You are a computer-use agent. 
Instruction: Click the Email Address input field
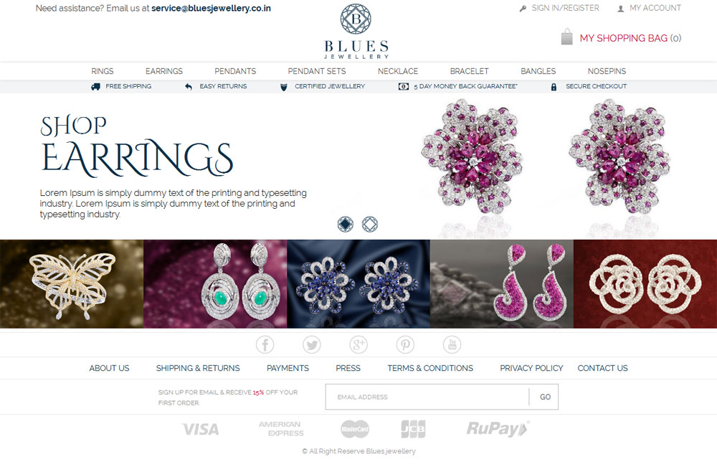click(x=427, y=397)
